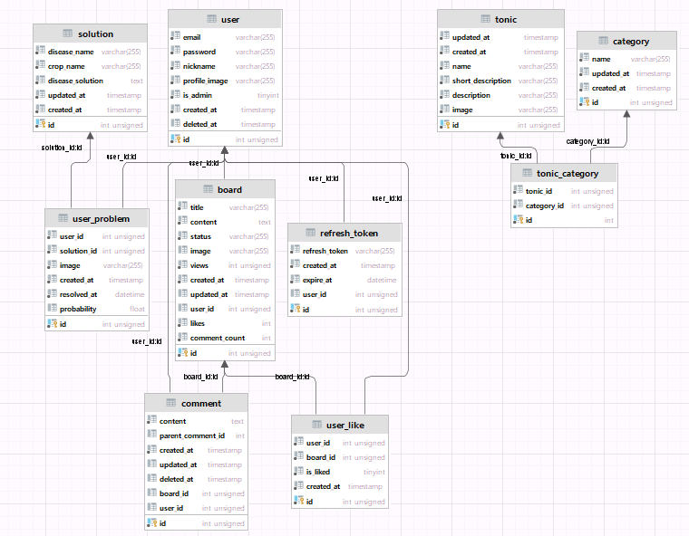
Task: Click column icon next to short_description
Action: coord(445,80)
